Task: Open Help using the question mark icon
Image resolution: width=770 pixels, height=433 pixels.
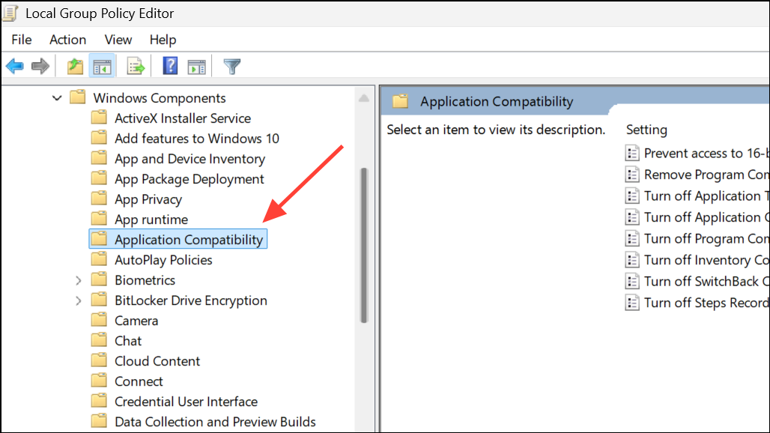Action: tap(169, 66)
